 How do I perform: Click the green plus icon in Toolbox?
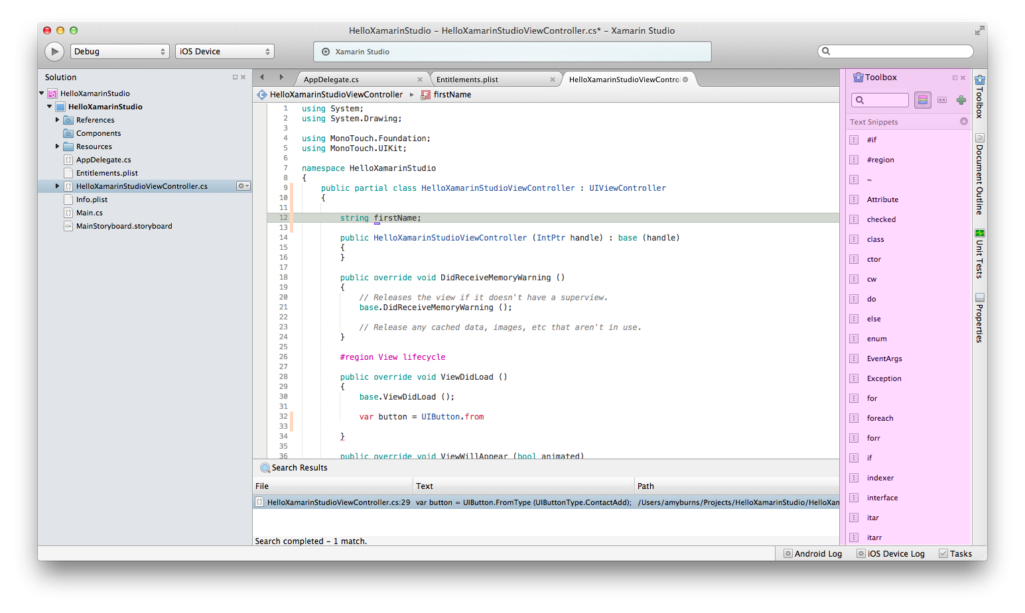961,100
